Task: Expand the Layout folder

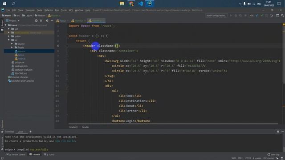Action: pos(12,44)
